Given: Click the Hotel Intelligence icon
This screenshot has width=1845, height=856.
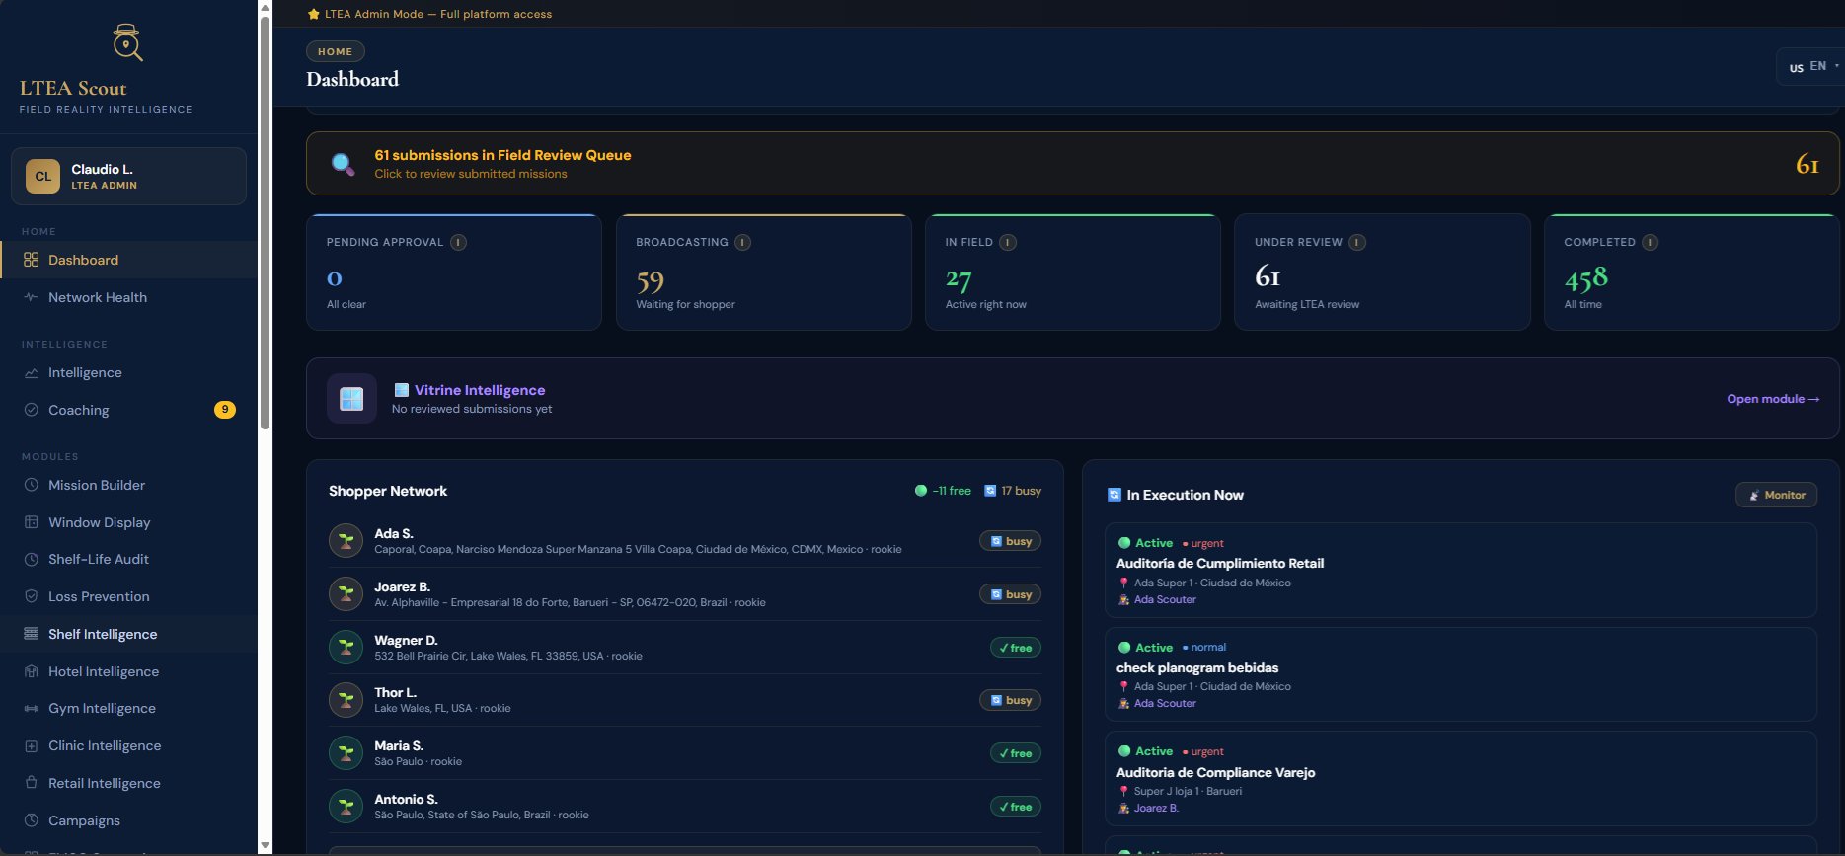Looking at the screenshot, I should point(31,671).
